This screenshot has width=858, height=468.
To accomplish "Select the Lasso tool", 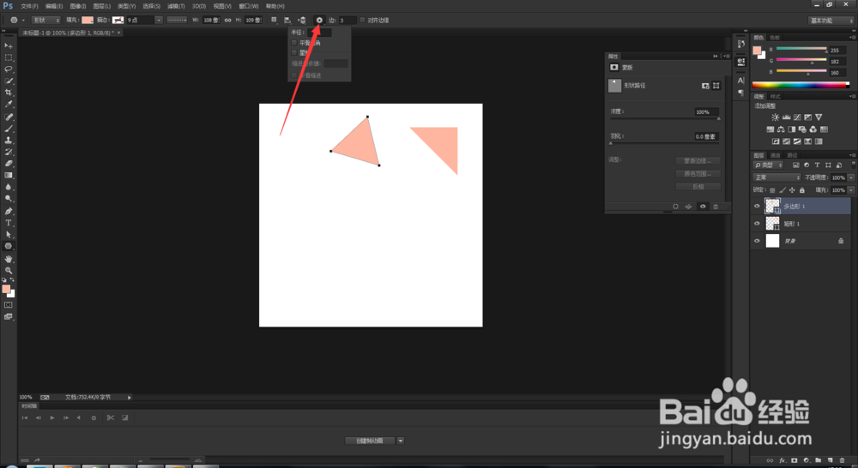I will [9, 69].
